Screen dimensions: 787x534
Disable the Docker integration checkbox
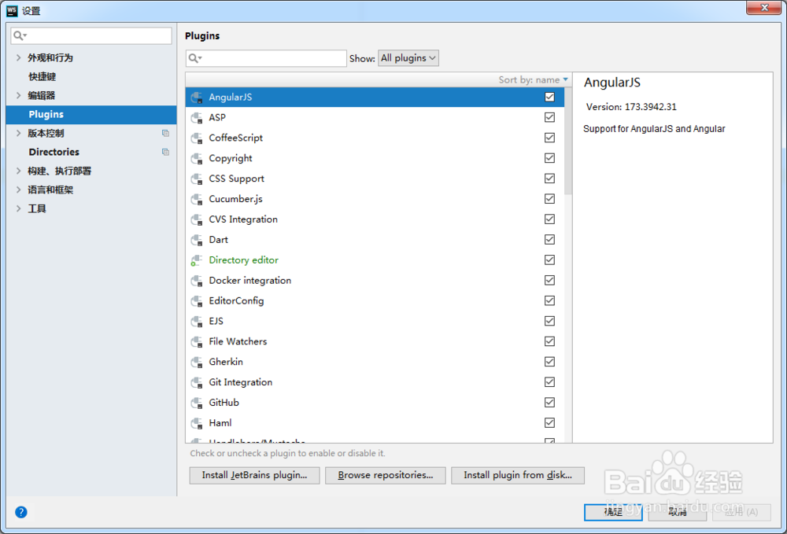(x=549, y=280)
